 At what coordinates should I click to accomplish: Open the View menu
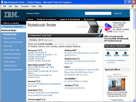click(16, 6)
